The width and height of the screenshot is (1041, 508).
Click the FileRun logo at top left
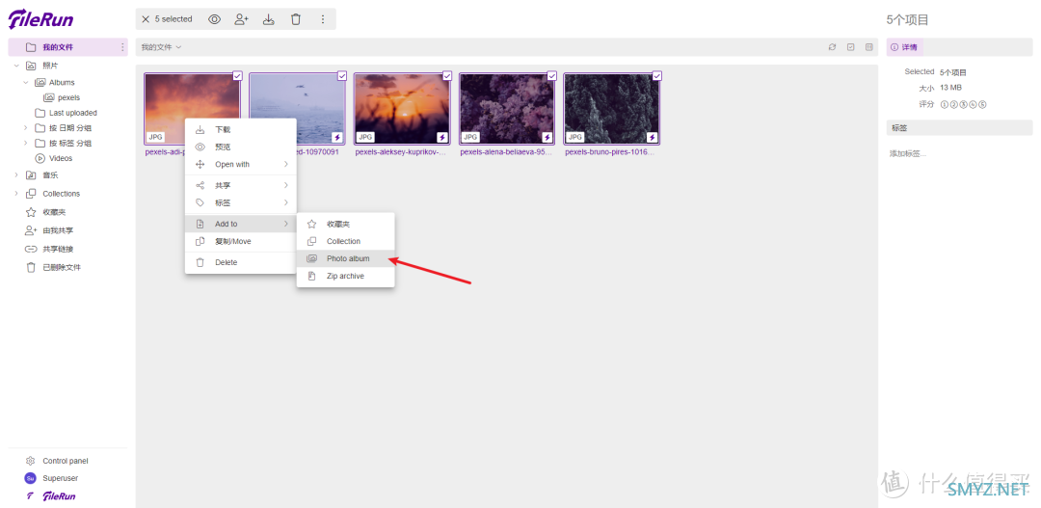40,19
